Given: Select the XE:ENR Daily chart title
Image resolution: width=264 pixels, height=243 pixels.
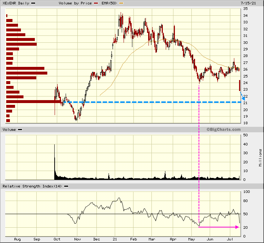Looking at the screenshot, I should click(x=16, y=3).
